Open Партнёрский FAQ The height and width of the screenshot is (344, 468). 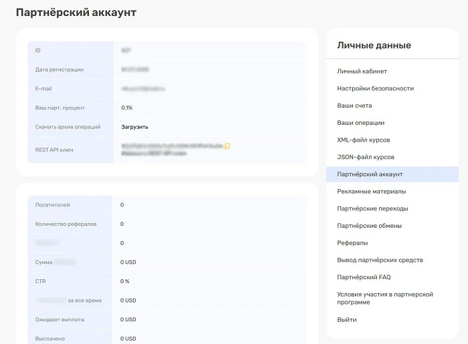point(364,277)
